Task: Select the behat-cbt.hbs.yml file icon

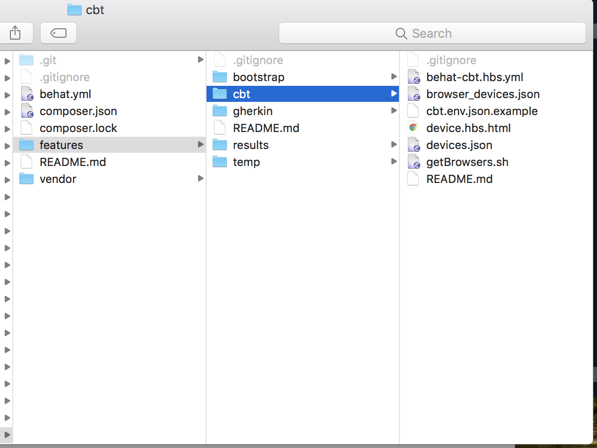Action: click(414, 77)
